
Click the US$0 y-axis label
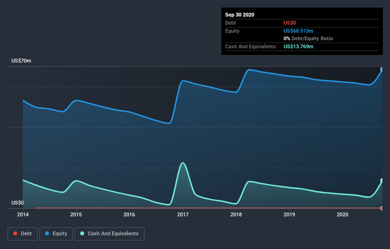click(x=18, y=203)
